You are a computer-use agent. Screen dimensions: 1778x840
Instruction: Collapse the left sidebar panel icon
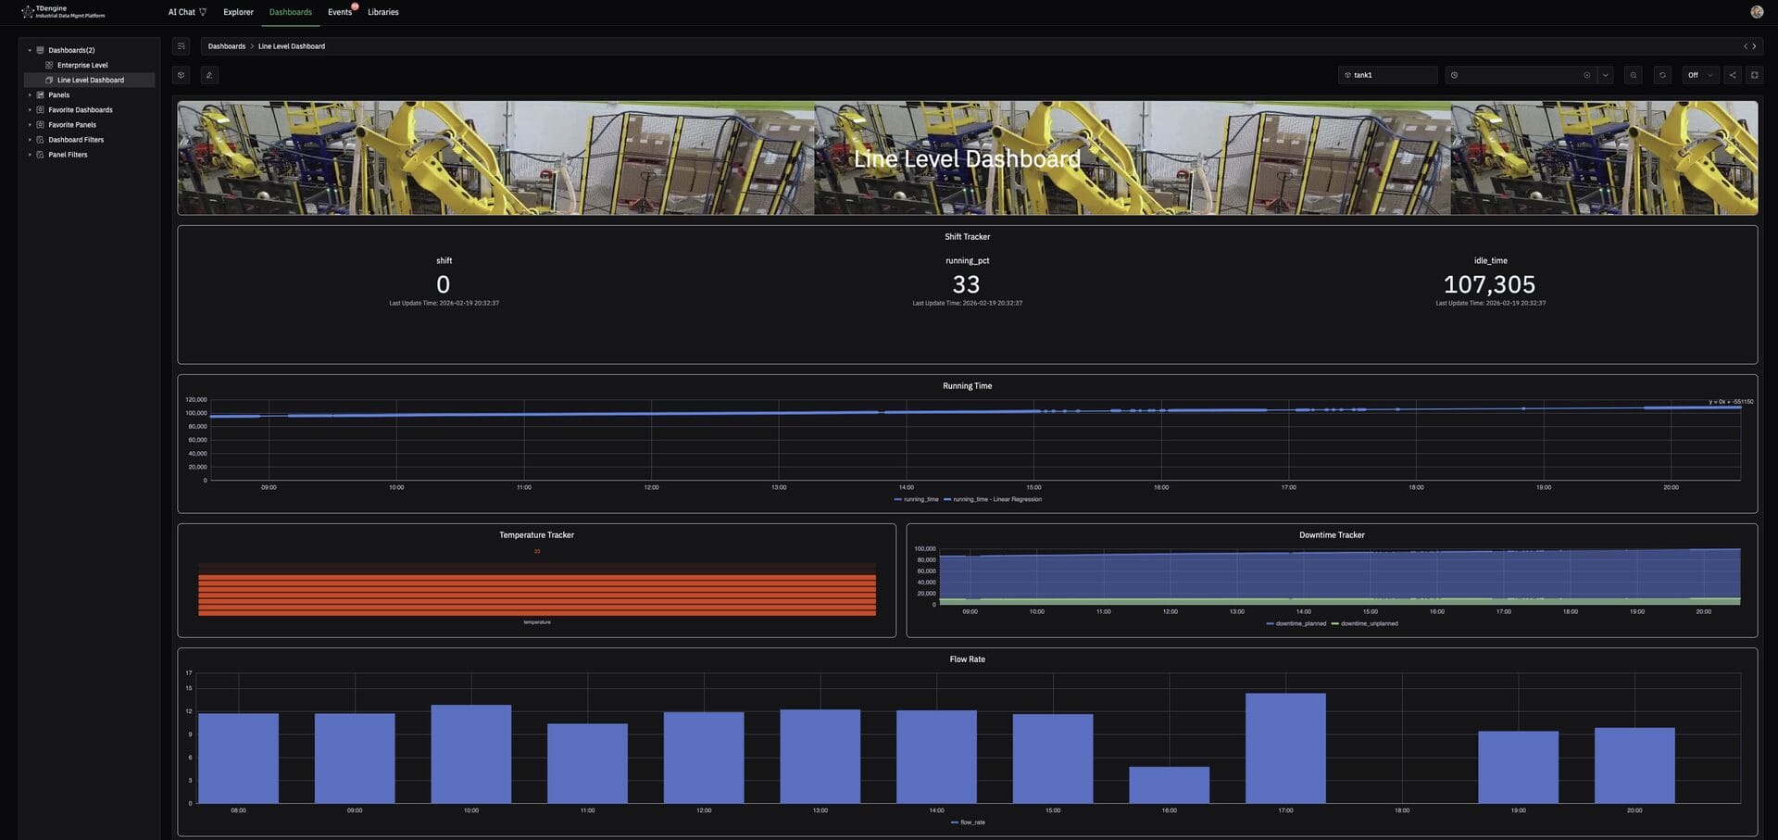coord(181,46)
